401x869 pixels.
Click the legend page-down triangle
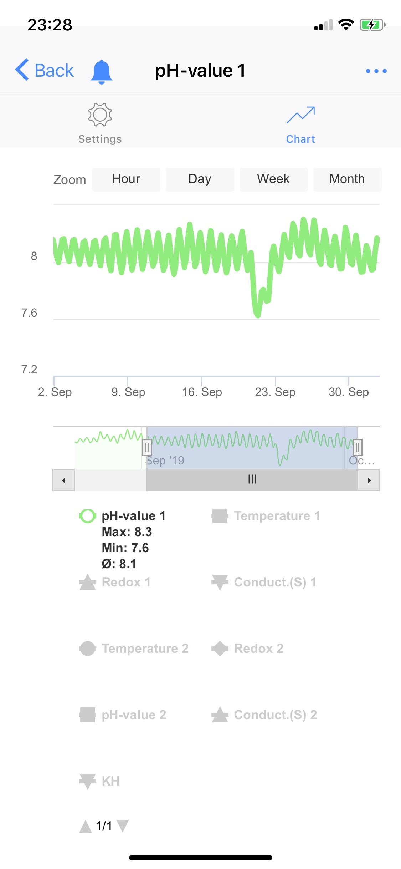click(123, 825)
